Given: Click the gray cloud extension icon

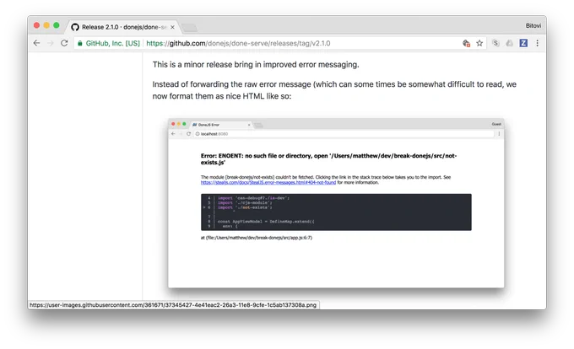Looking at the screenshot, I should pyautogui.click(x=509, y=43).
